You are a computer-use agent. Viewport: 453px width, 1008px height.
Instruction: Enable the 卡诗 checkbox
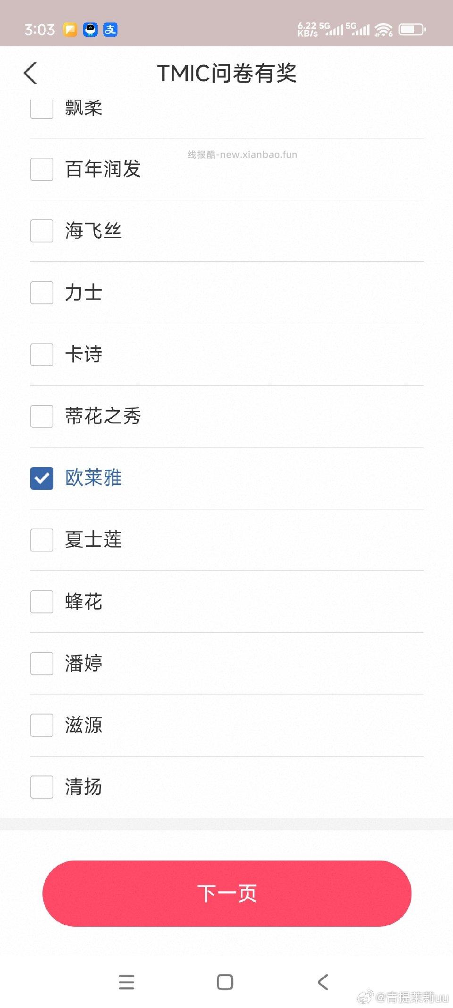(42, 355)
